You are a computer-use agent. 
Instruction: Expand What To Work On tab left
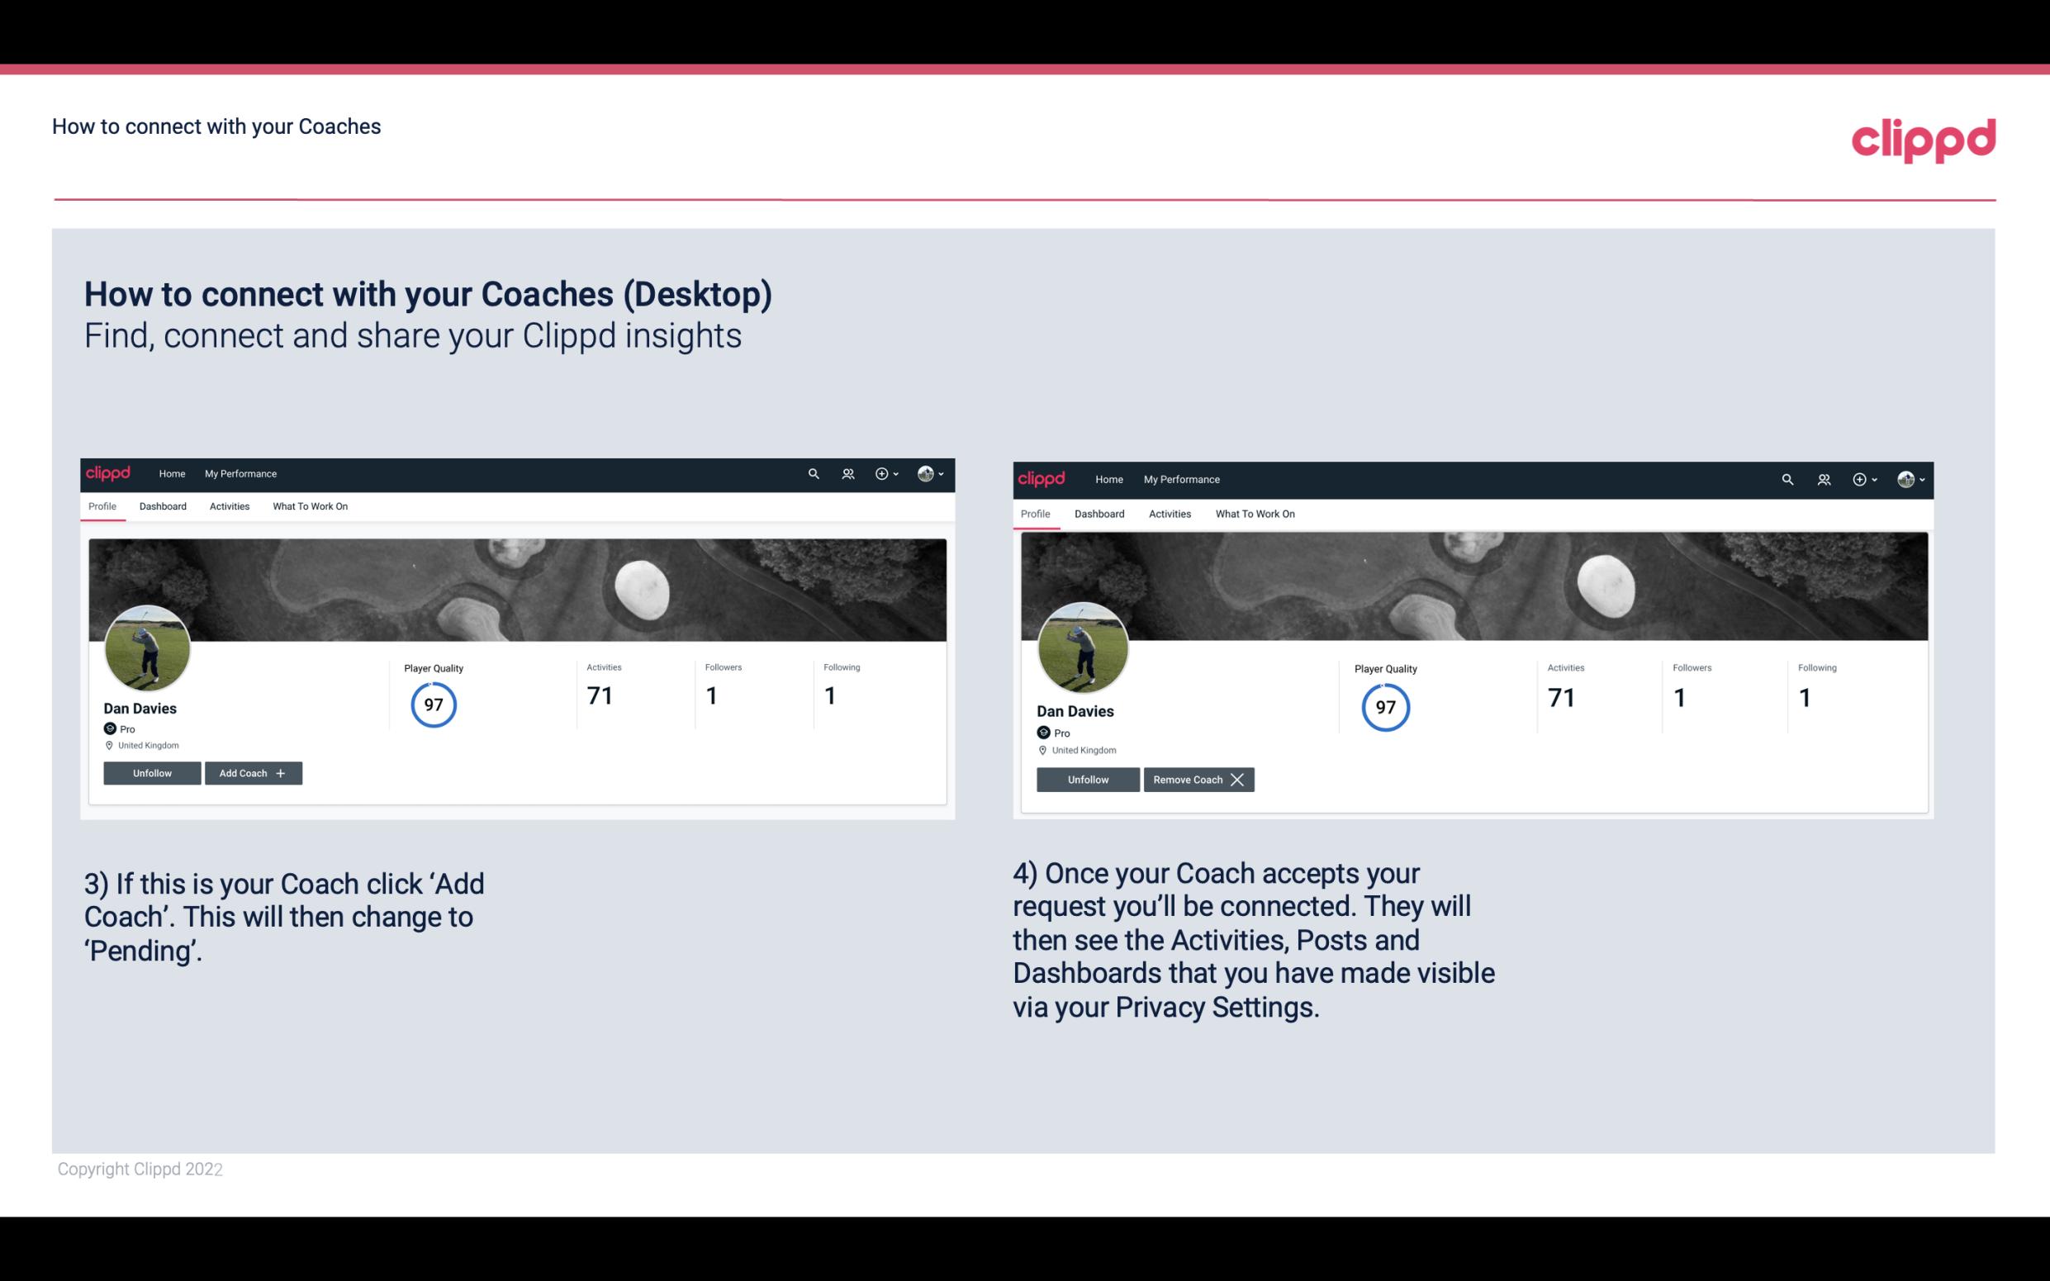coord(310,506)
